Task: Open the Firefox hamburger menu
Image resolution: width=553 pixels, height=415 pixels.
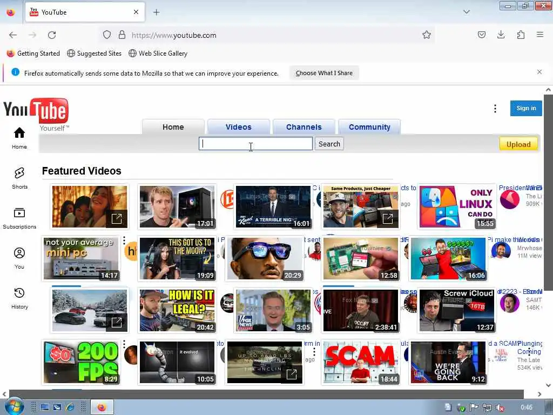Action: point(539,35)
